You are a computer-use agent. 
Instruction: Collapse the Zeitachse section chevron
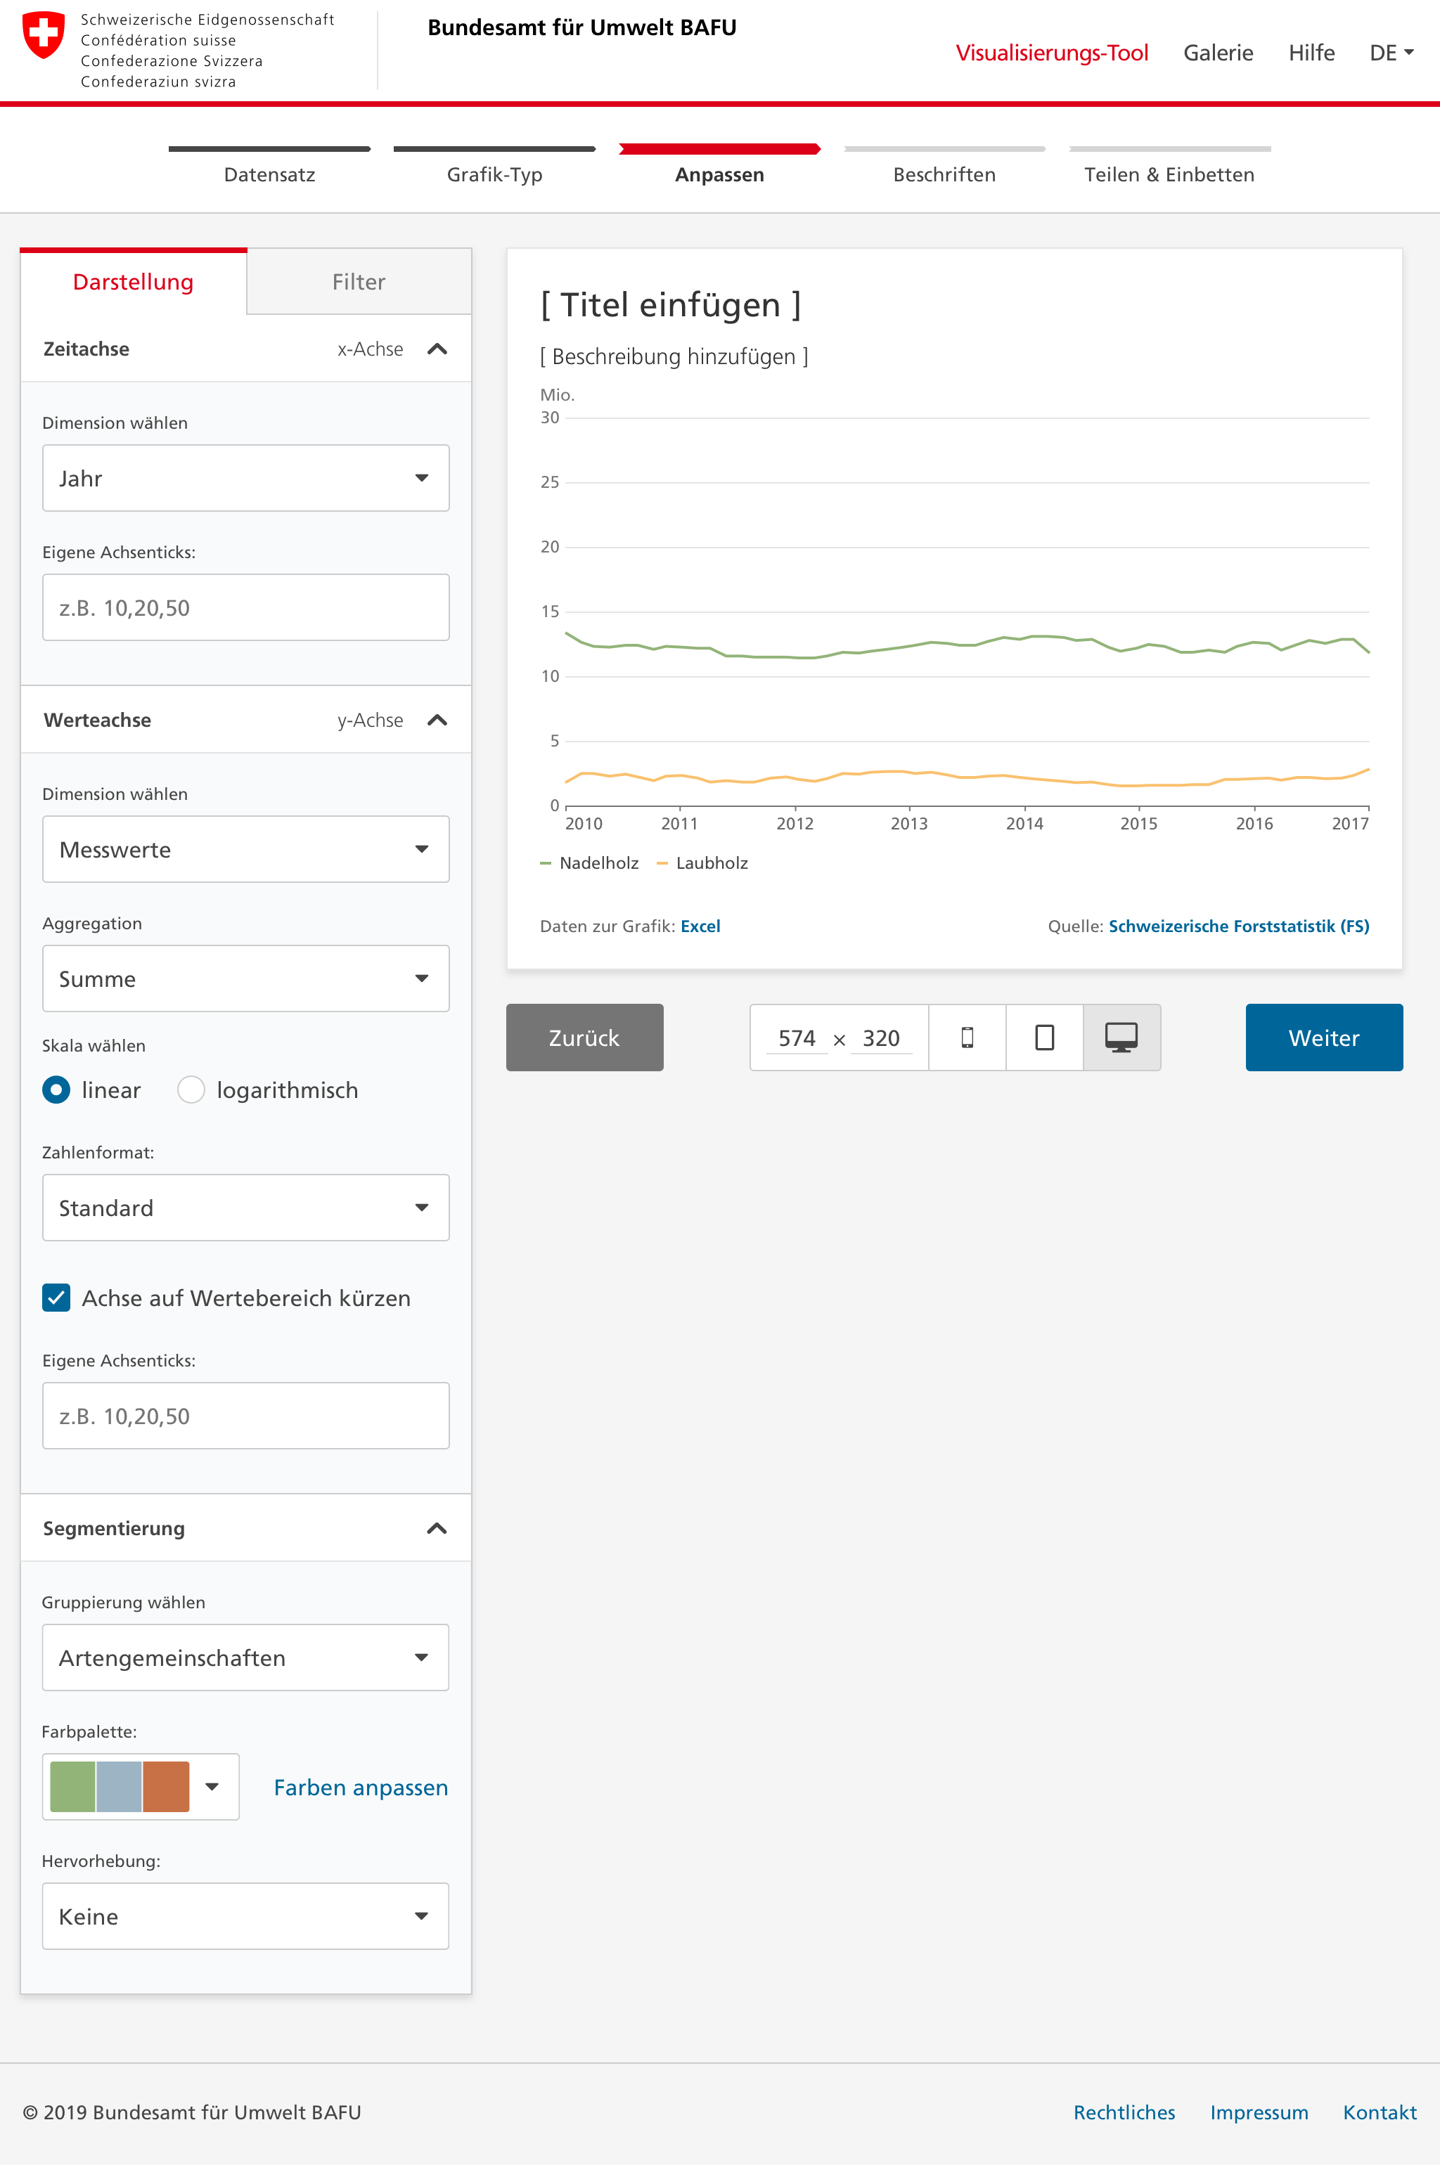click(x=437, y=349)
